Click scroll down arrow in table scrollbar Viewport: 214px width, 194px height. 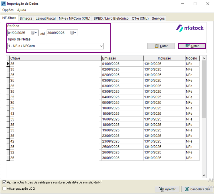(204, 175)
